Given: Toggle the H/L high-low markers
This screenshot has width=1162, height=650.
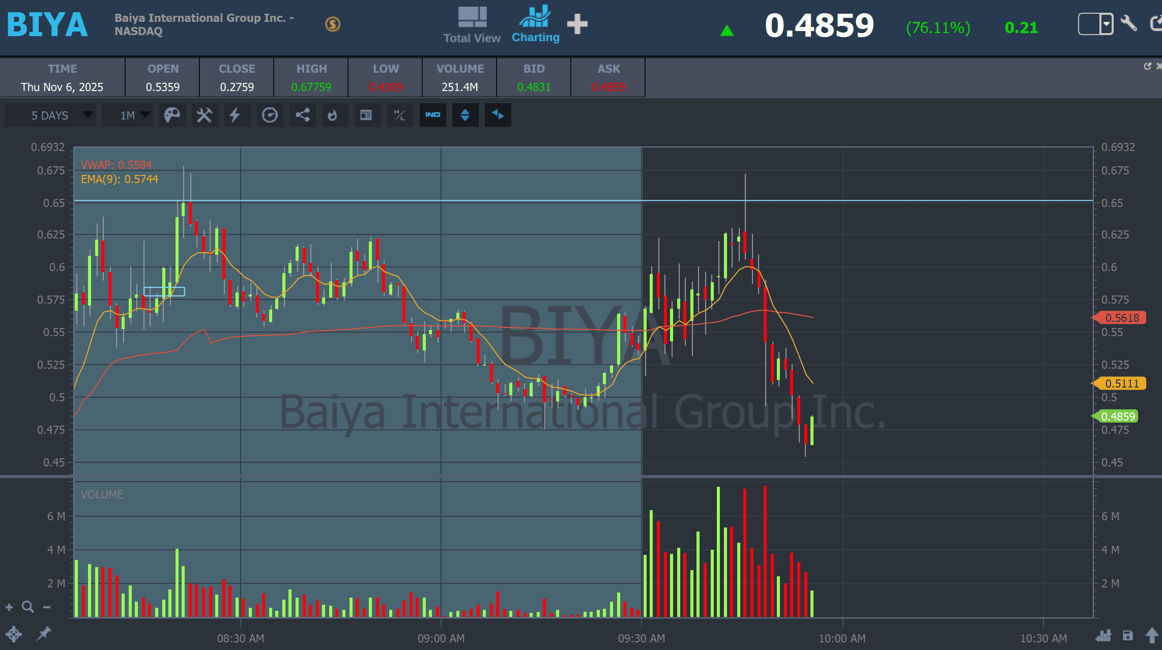Looking at the screenshot, I should (x=400, y=115).
